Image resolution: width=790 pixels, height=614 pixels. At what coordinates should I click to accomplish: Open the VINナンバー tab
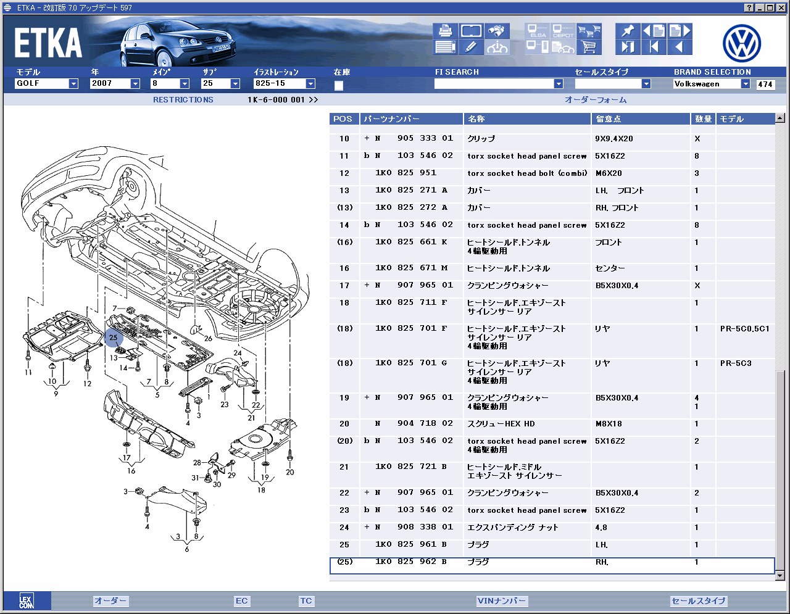[x=502, y=601]
